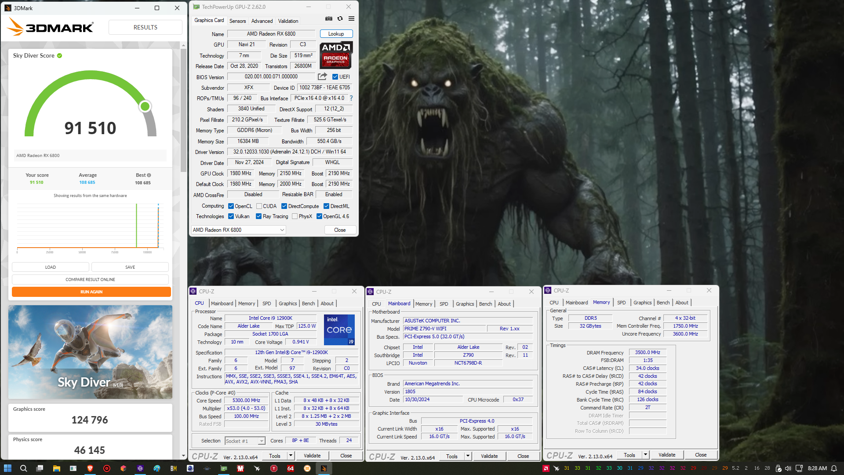844x475 pixels.
Task: Click the AMD software tray icon
Action: tap(546, 468)
